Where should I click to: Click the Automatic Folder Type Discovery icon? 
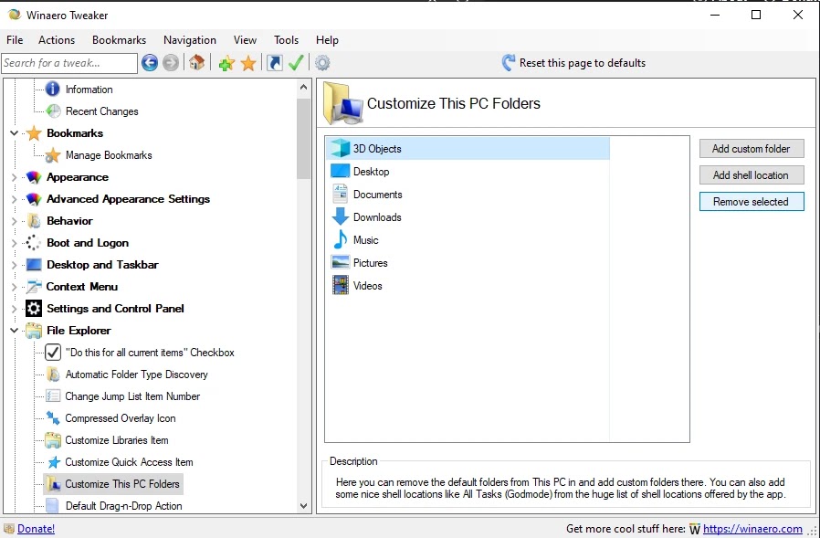coord(53,374)
